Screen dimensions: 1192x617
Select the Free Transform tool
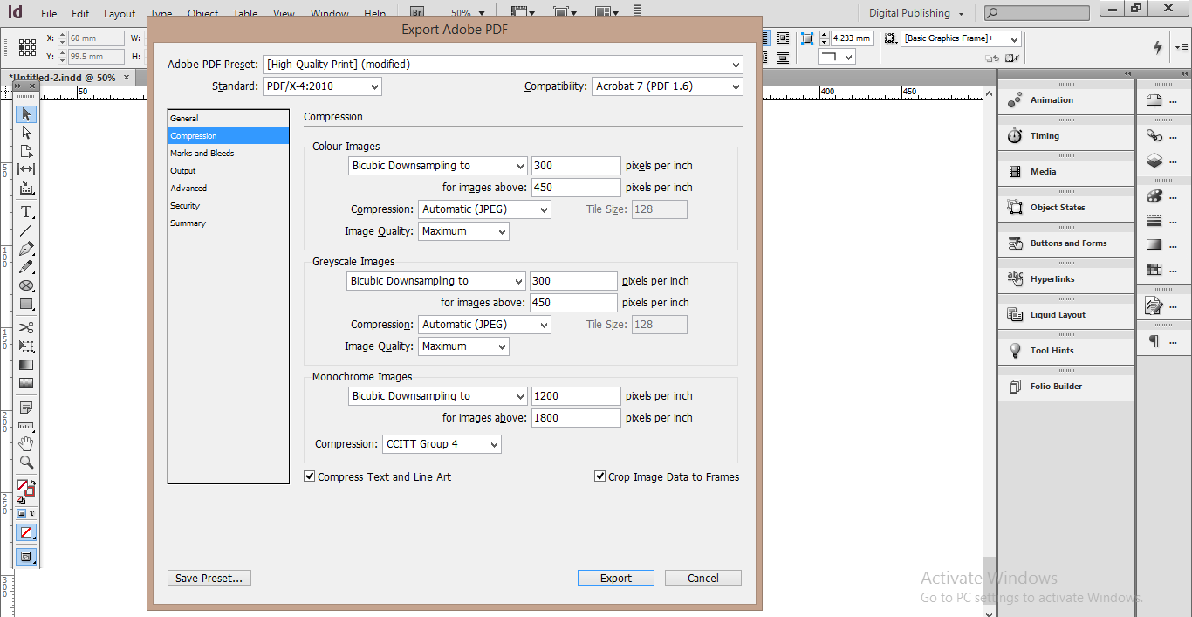coord(26,346)
